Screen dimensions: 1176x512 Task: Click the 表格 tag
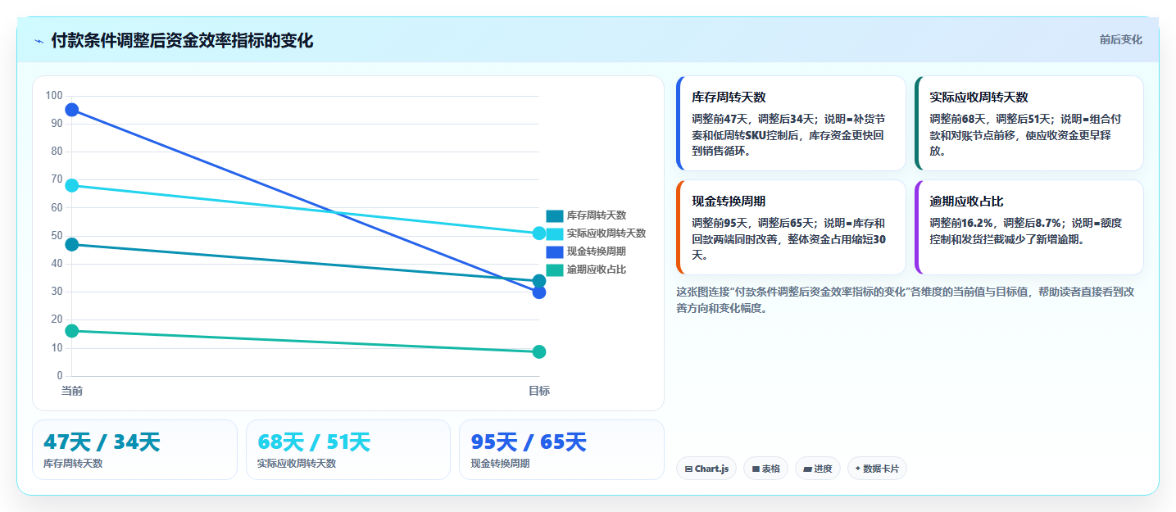click(766, 469)
